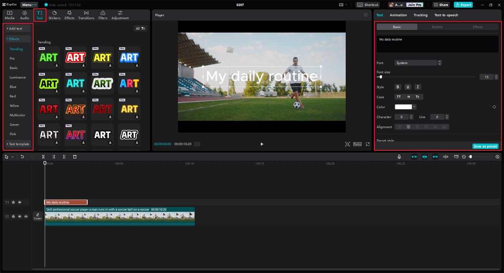Switch to the Bubble sub-tab
The image size is (504, 273).
[x=437, y=27]
